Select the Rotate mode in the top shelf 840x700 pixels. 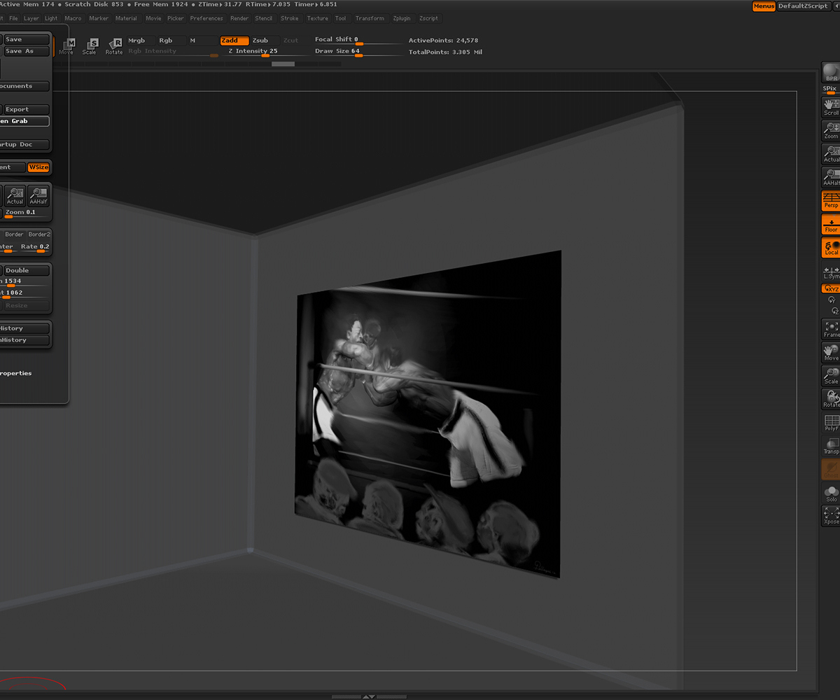114,47
